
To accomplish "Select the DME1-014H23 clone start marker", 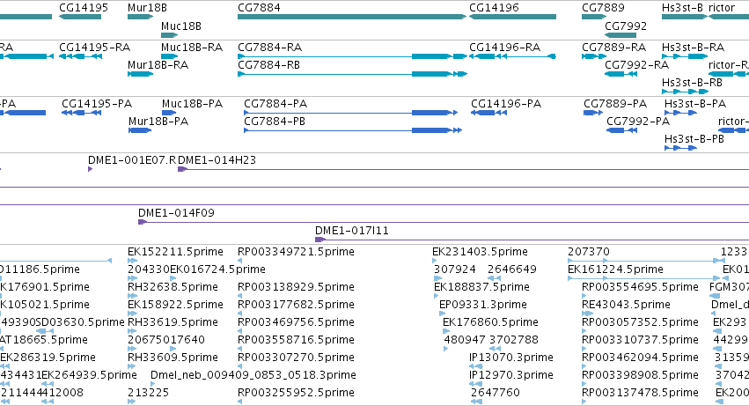I will tap(182, 169).
